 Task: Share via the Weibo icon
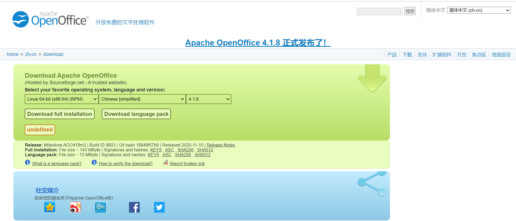click(x=76, y=207)
